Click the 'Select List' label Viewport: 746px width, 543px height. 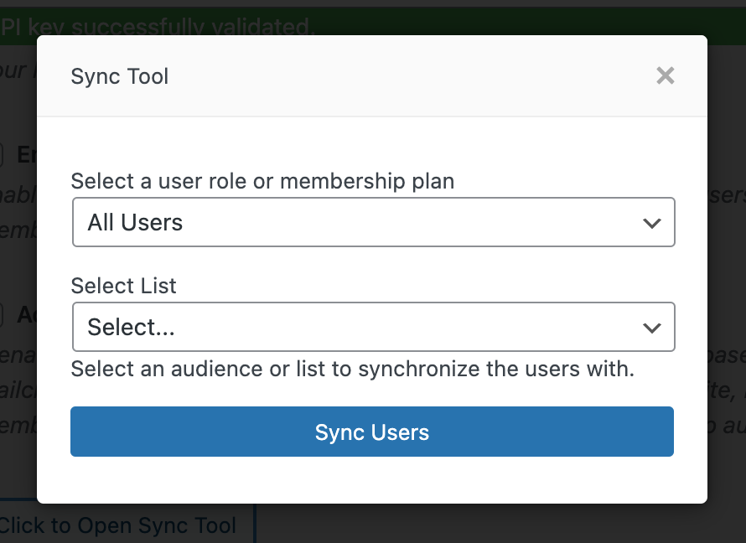pyautogui.click(x=124, y=286)
